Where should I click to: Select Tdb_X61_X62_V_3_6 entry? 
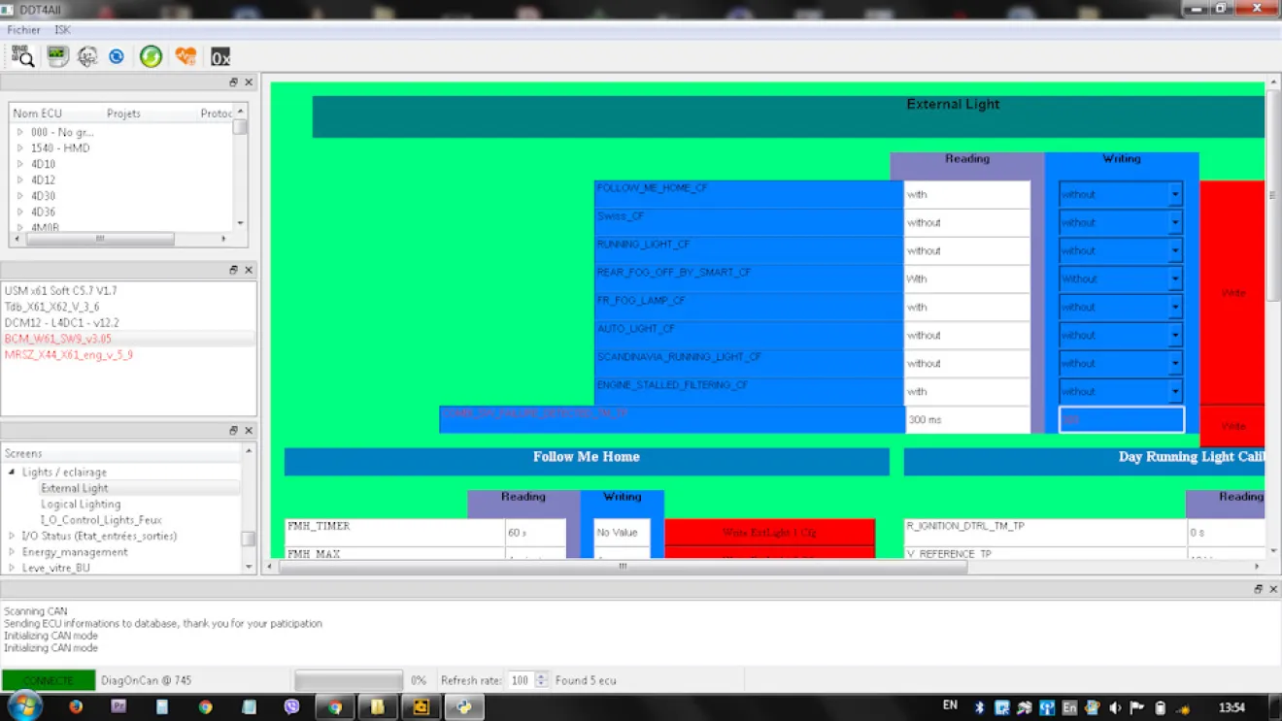tap(51, 307)
